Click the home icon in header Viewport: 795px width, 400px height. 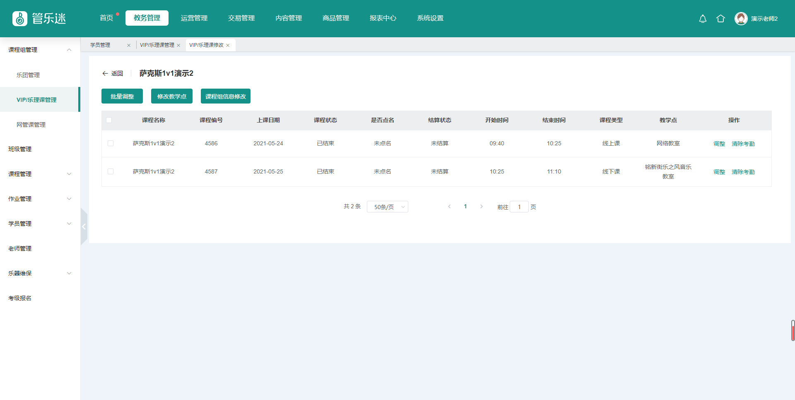click(720, 19)
